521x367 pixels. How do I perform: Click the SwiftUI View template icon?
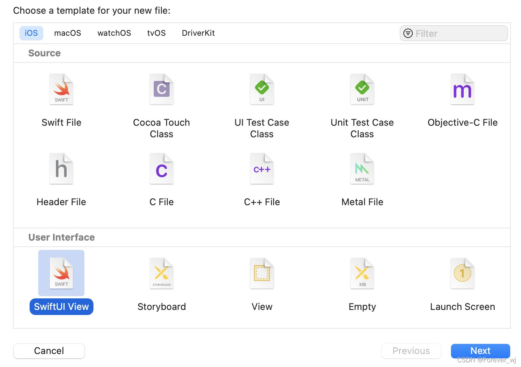pyautogui.click(x=61, y=273)
